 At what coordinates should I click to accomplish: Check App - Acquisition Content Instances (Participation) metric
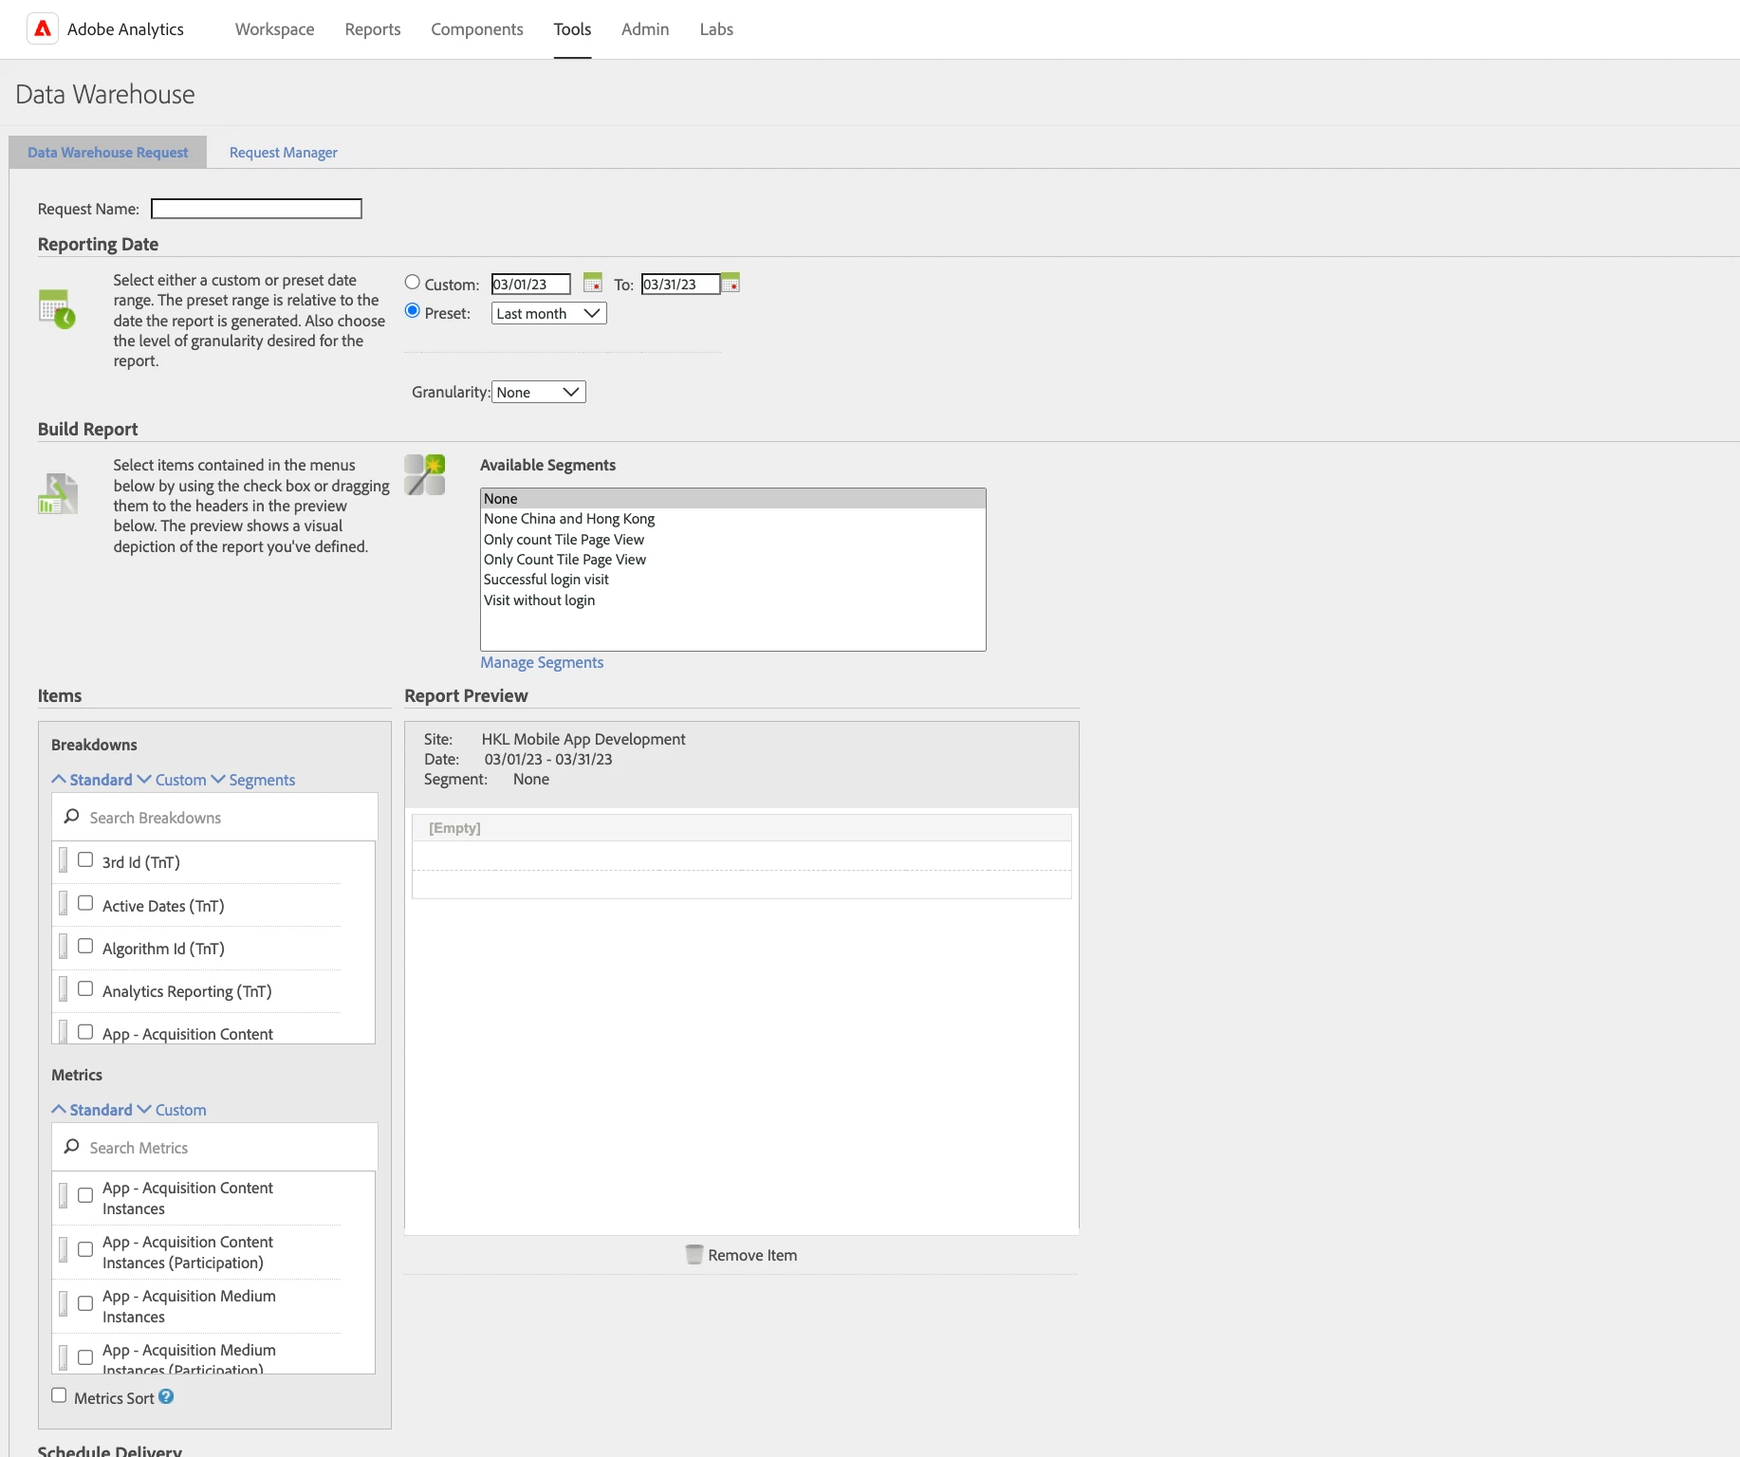pos(85,1249)
